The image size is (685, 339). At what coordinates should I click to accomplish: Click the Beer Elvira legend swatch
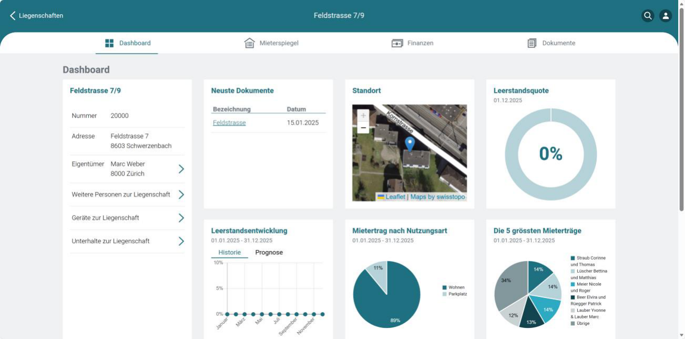click(573, 297)
